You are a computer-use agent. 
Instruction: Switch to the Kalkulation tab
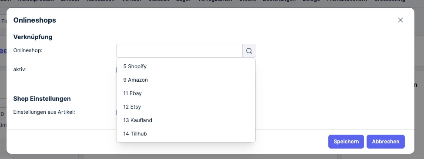pyautogui.click(x=100, y=0)
